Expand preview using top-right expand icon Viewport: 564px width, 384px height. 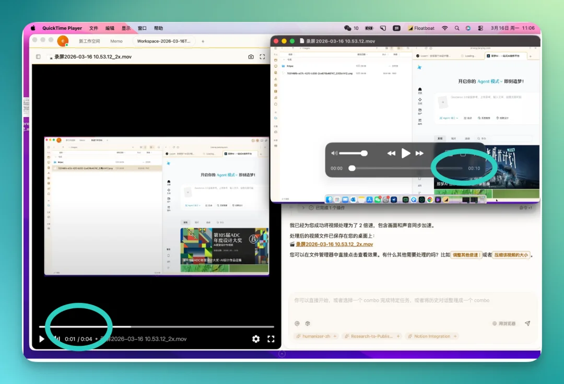coord(262,56)
